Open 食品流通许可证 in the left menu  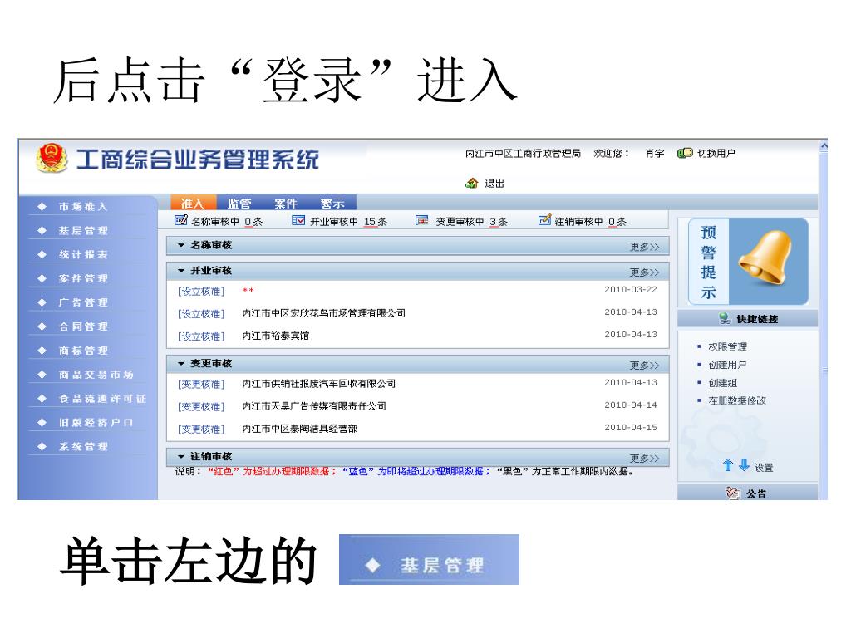102,399
